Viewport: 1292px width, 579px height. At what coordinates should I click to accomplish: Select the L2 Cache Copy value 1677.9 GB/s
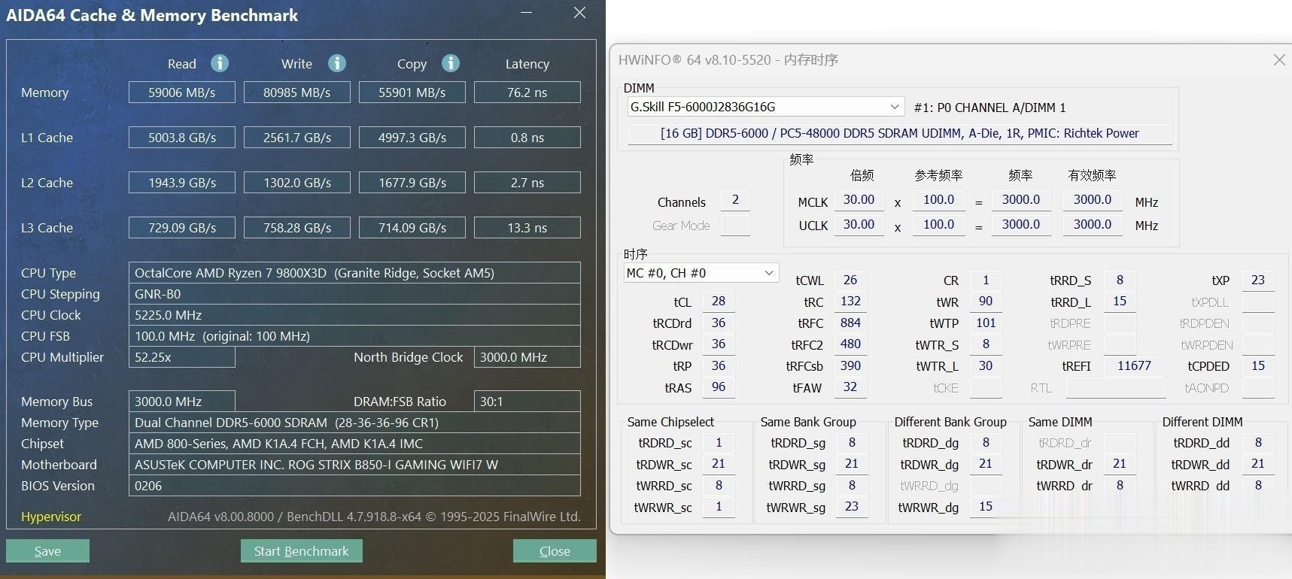(x=412, y=183)
